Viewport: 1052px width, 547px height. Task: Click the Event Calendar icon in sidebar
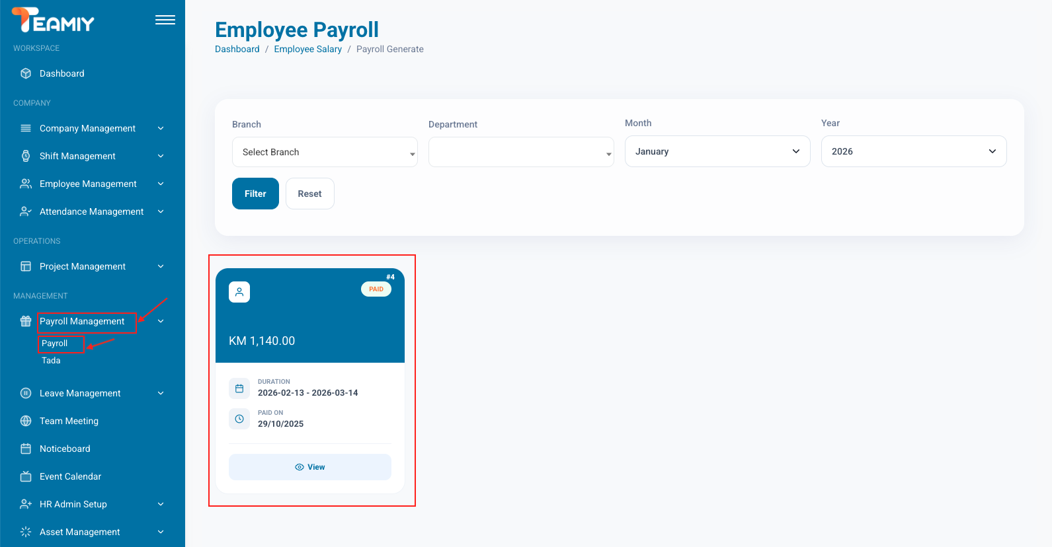pyautogui.click(x=26, y=476)
